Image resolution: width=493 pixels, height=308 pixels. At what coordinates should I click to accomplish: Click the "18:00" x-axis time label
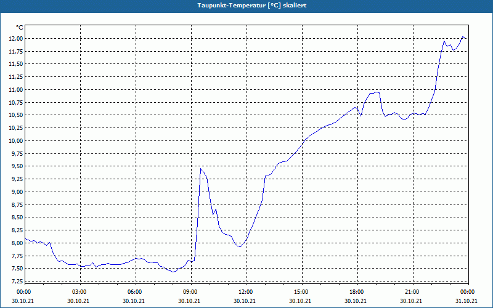[x=358, y=292]
